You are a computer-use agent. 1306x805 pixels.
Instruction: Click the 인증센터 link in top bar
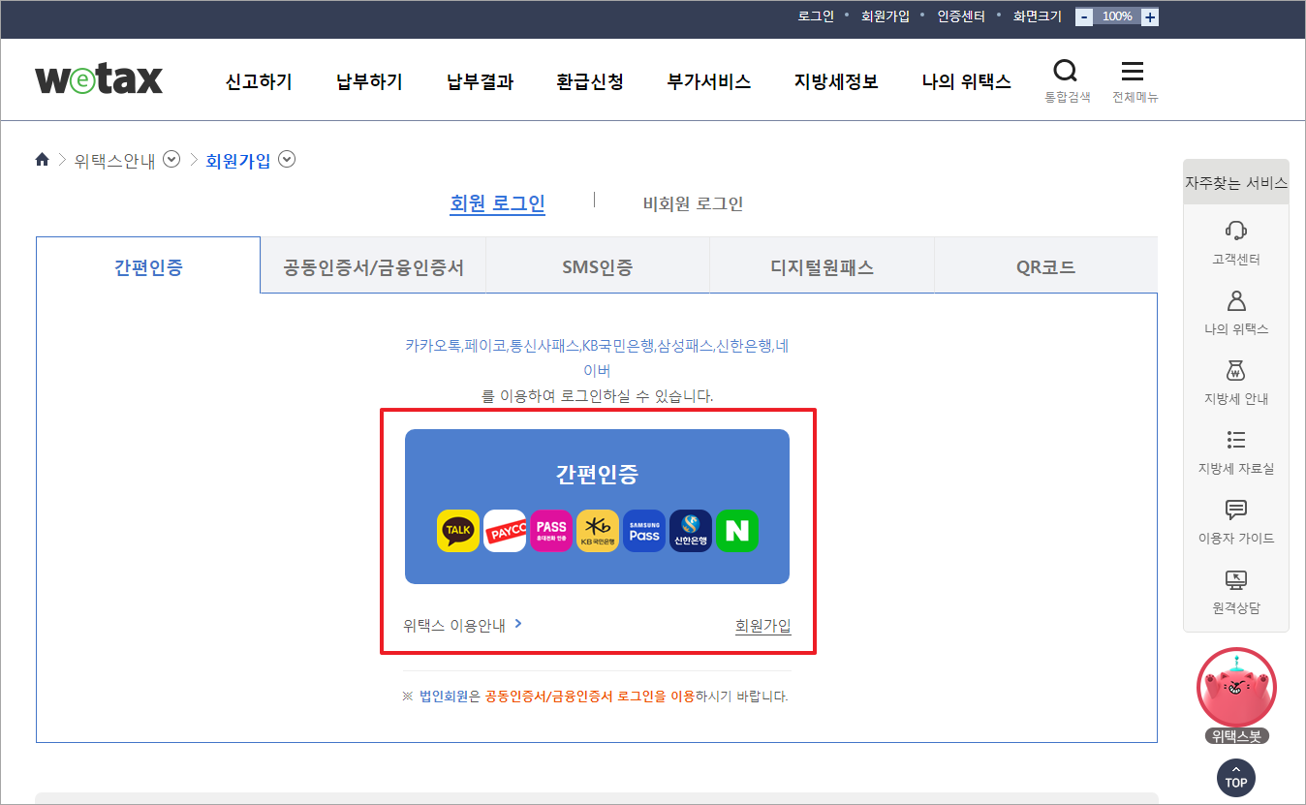coord(961,16)
